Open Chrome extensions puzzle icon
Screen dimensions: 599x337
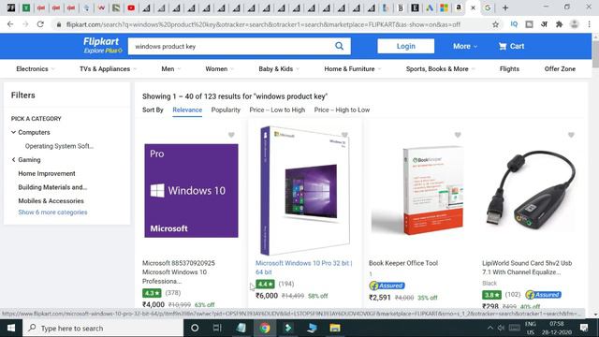click(x=559, y=24)
